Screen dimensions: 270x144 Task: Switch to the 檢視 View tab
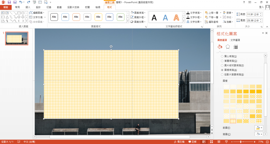[x=98, y=7]
